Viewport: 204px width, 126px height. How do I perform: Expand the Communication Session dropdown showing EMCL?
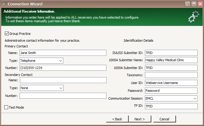[171, 98]
